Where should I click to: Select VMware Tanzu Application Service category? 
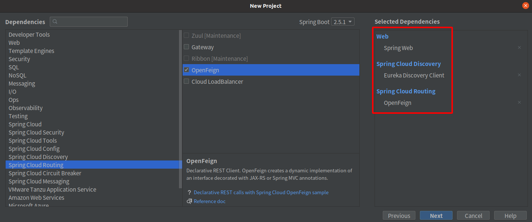click(x=92, y=189)
